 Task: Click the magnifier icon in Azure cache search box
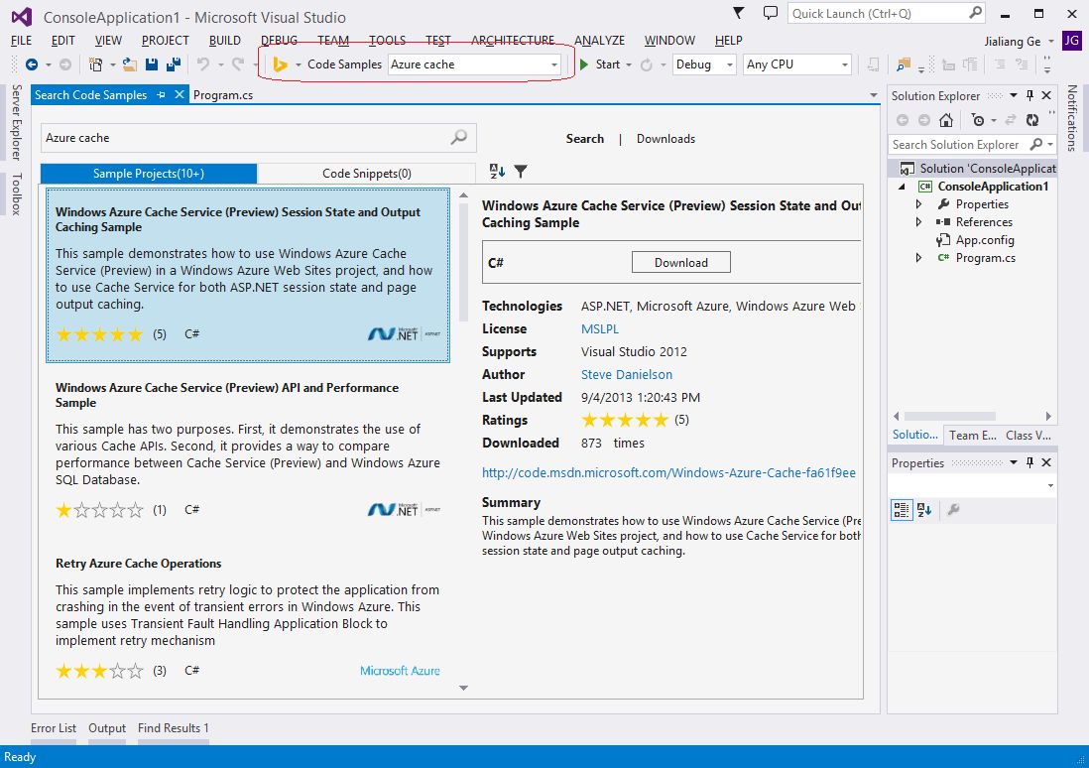click(x=459, y=138)
